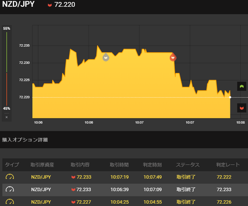Select the gray option marker on chart
This screenshot has height=206, width=248.
pyautogui.click(x=106, y=57)
